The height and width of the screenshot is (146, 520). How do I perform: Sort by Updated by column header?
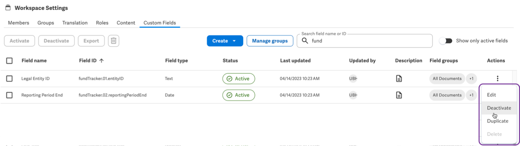(x=362, y=61)
